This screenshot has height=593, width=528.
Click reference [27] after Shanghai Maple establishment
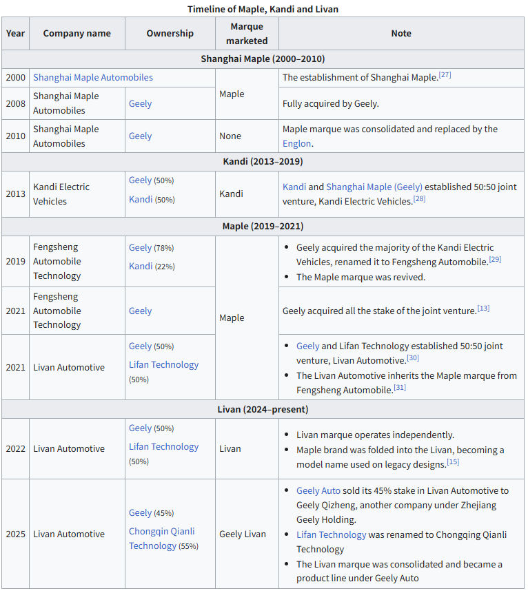click(x=445, y=75)
